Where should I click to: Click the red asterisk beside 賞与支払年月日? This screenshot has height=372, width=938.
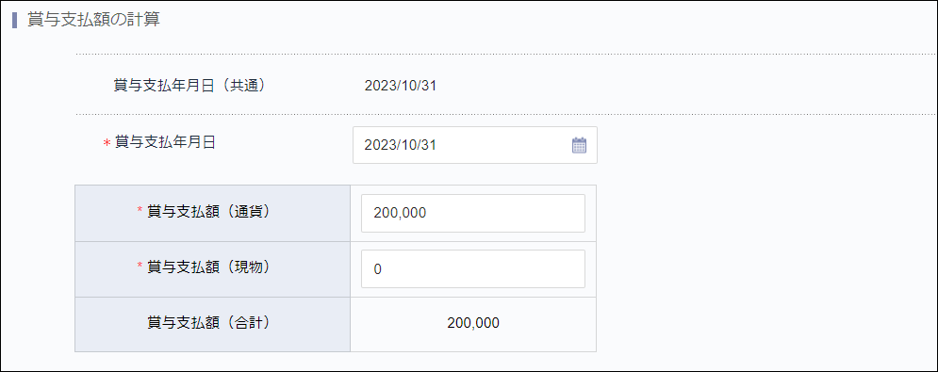pyautogui.click(x=107, y=143)
